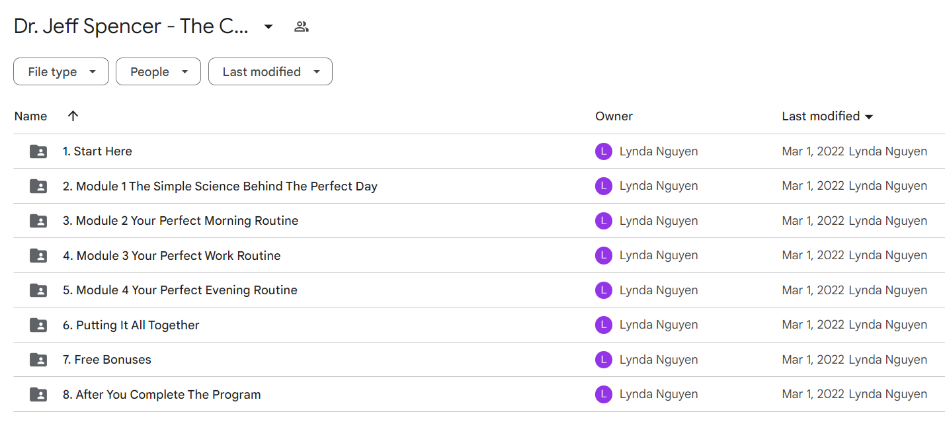The image size is (945, 447).
Task: Open "5. Module 4 Your Perfect Evening Routine"
Action: (180, 290)
